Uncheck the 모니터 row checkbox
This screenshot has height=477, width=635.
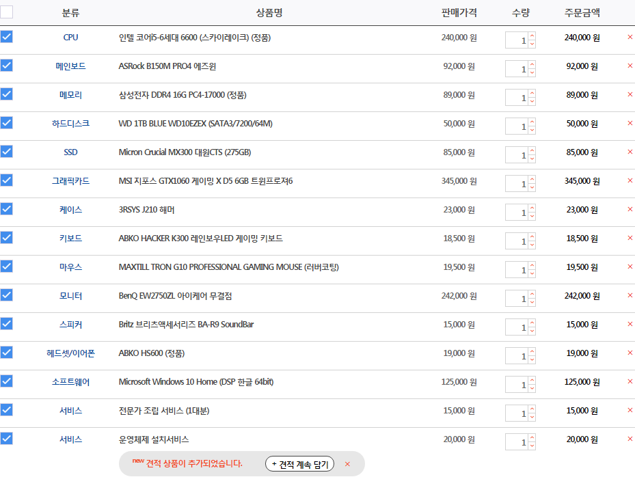6,295
